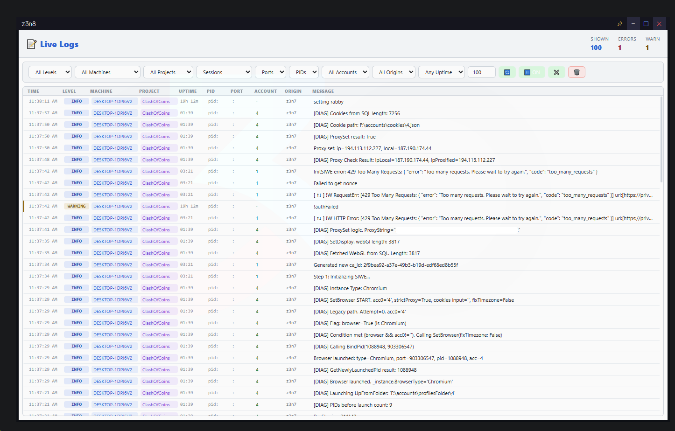This screenshot has height=431, width=675.
Task: Click the refresh logs icon button
Action: pyautogui.click(x=507, y=72)
